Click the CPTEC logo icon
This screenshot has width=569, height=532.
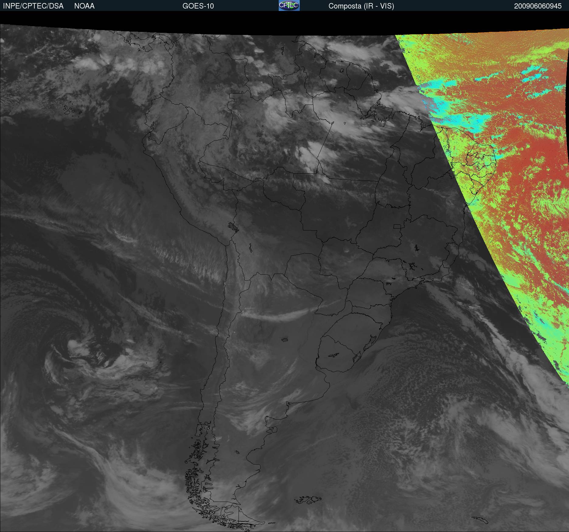[x=289, y=5]
